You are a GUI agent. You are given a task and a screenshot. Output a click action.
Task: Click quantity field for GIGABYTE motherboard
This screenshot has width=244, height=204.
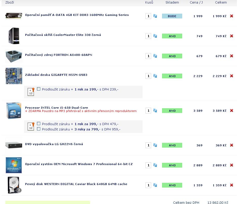click(x=148, y=76)
